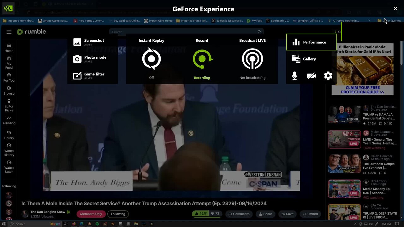Click CLAIM YOUR FREE PROTECTION GUIDE ad link
Screen dimensions: 404x227
(362, 90)
